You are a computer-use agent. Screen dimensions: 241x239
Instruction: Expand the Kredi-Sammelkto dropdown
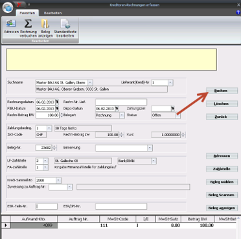58,180
